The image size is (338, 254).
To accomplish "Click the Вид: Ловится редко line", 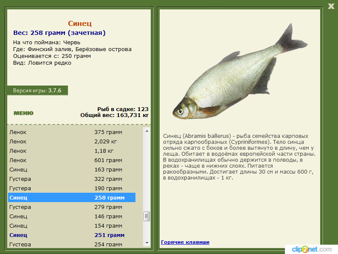I will 42,63.
